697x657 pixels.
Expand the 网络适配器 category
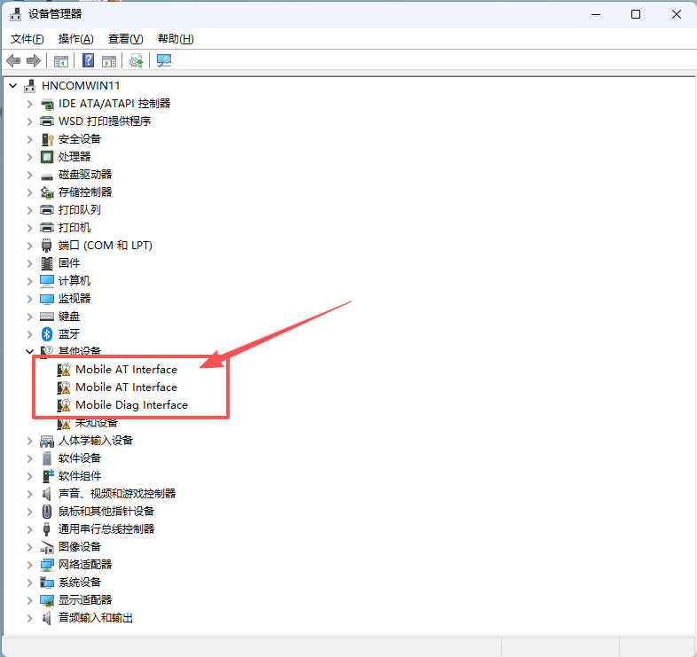[29, 564]
